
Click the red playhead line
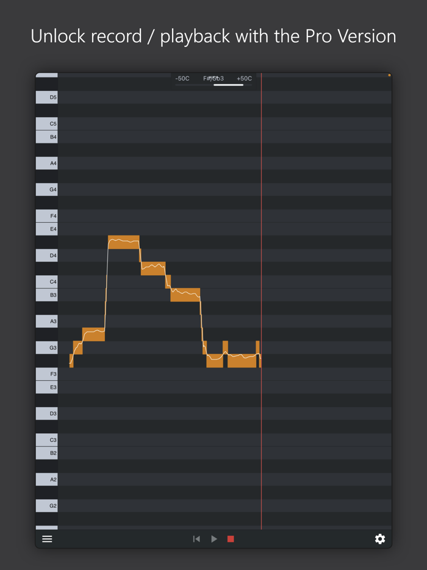(x=262, y=305)
